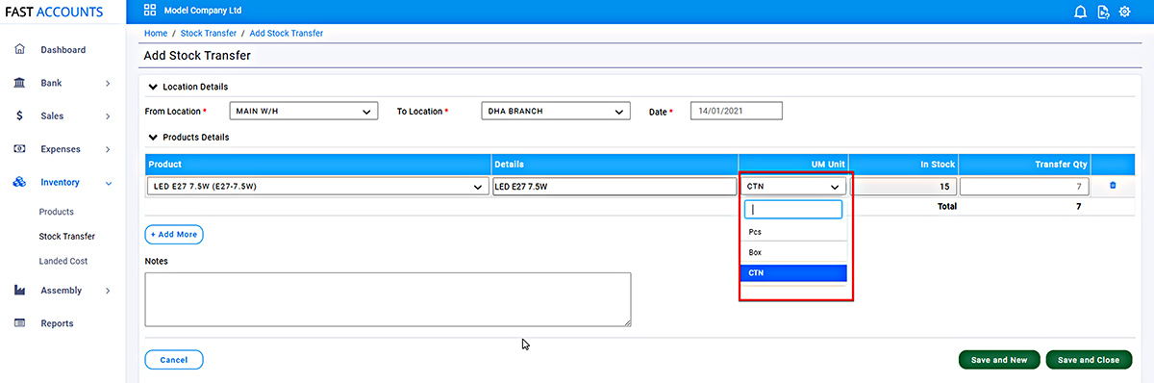
Task: Click the Details field LED E27 7.5W
Action: click(614, 187)
